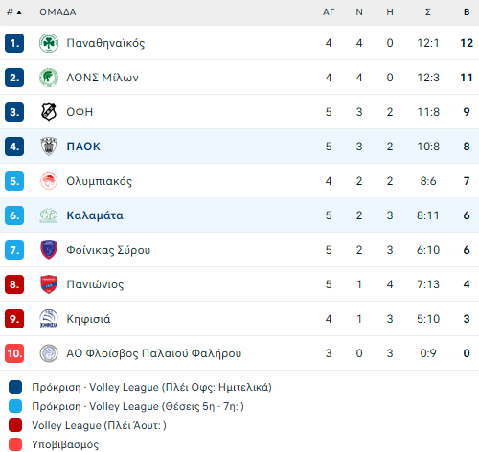Click the ΑΟ Φλοίσβος round crest
479x452 pixels.
[49, 353]
